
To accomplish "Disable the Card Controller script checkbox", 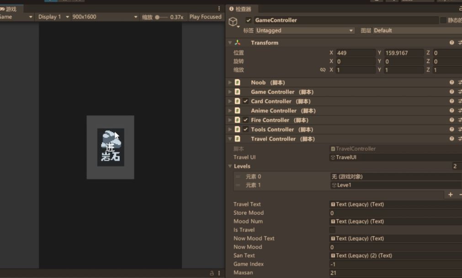I will click(246, 102).
